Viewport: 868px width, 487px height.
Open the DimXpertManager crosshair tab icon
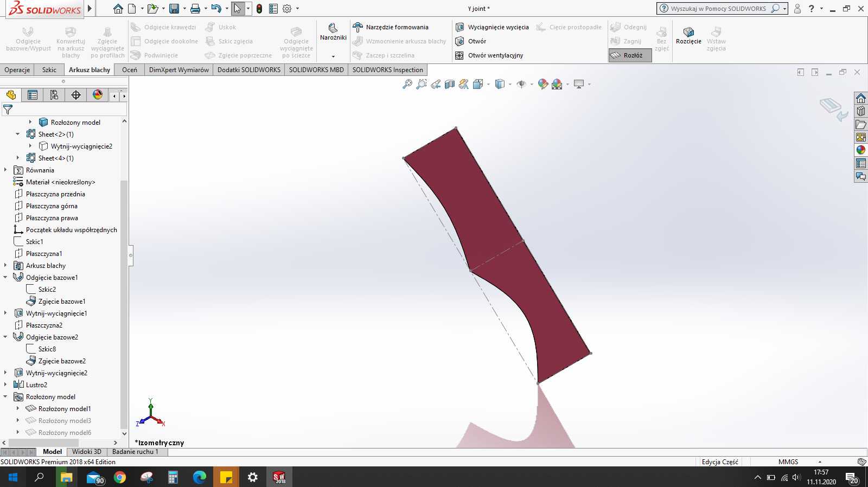coord(76,95)
